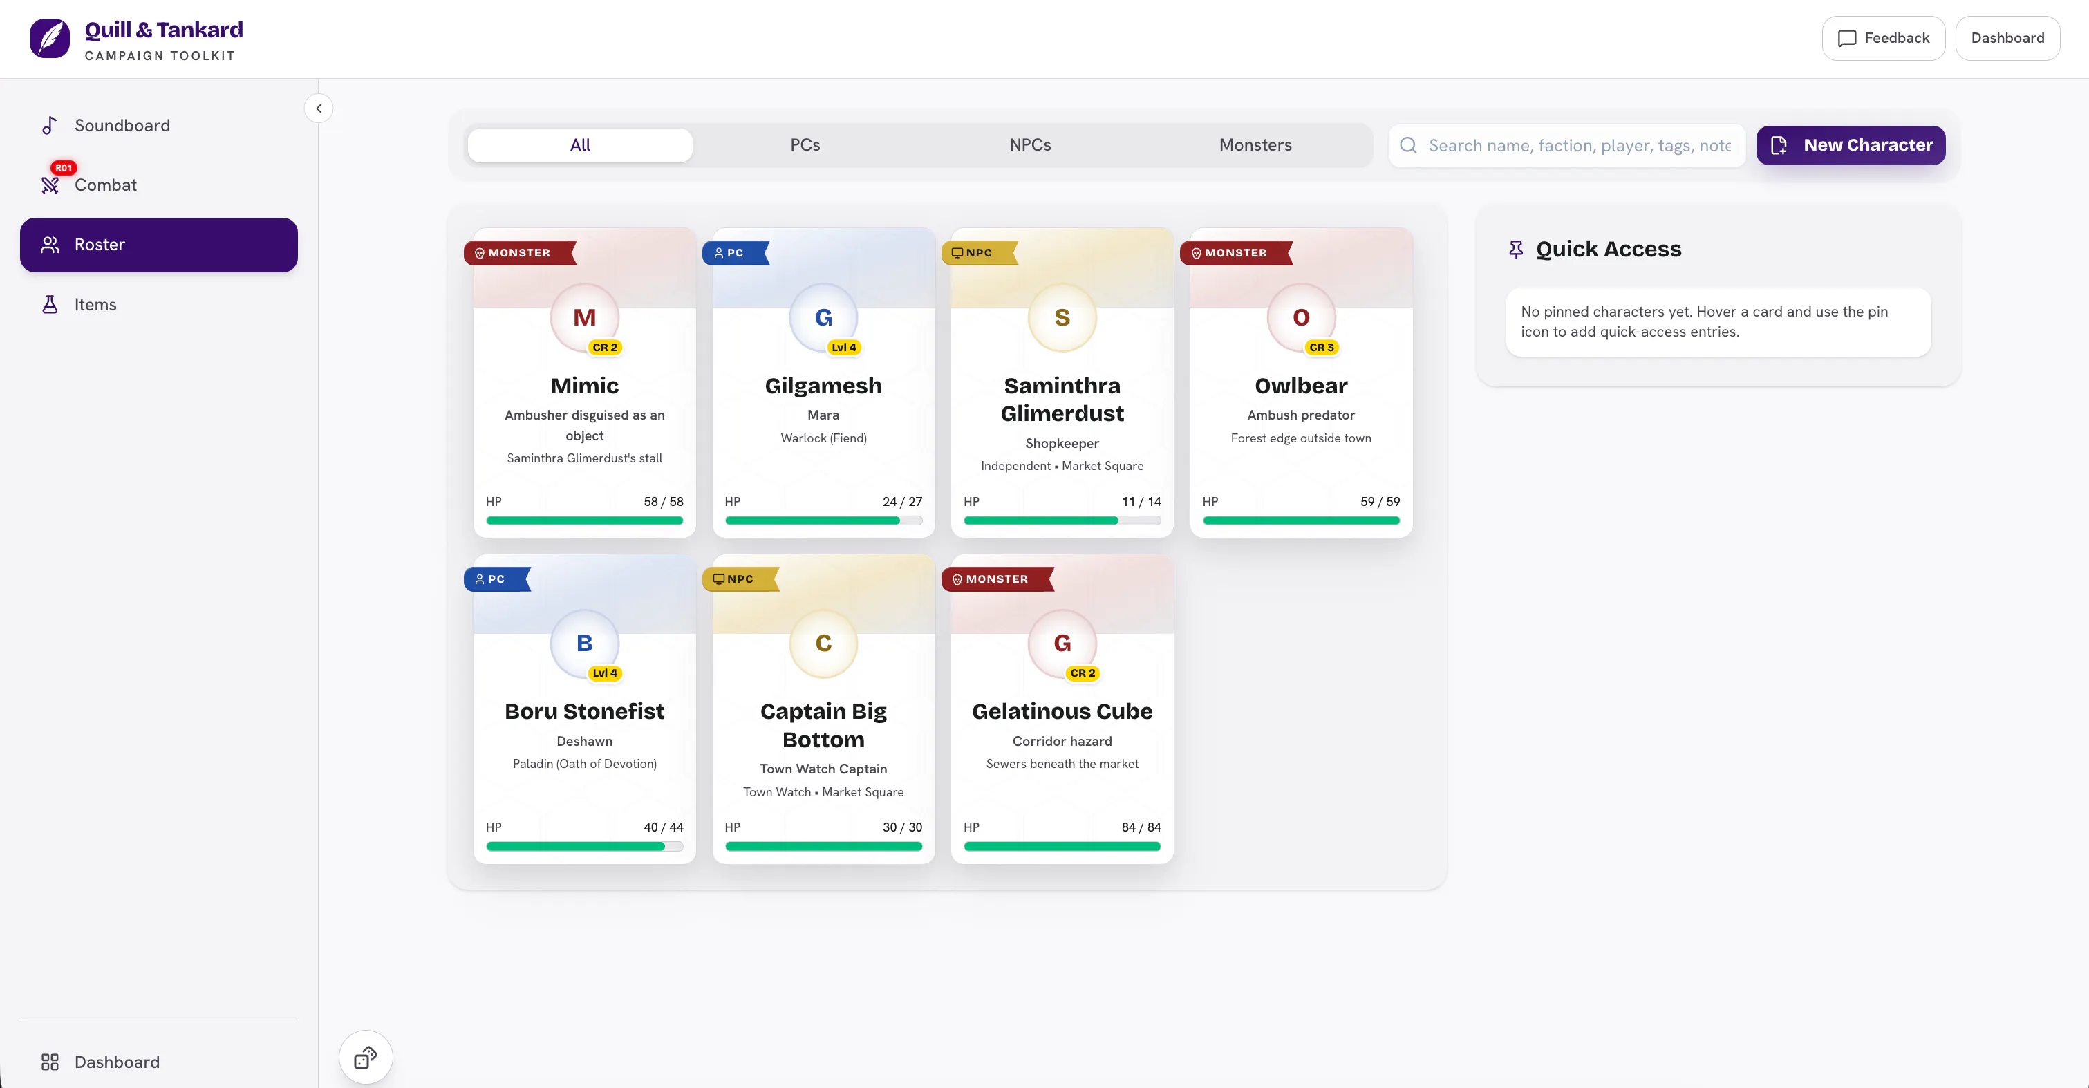Open Items from the sidebar

pyautogui.click(x=159, y=305)
